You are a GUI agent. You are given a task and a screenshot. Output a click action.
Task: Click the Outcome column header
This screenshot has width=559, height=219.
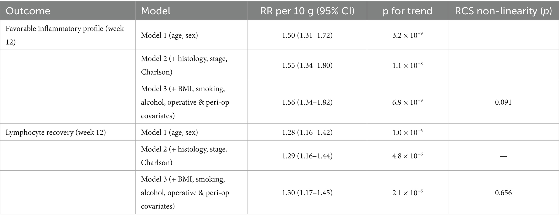[x=28, y=11]
